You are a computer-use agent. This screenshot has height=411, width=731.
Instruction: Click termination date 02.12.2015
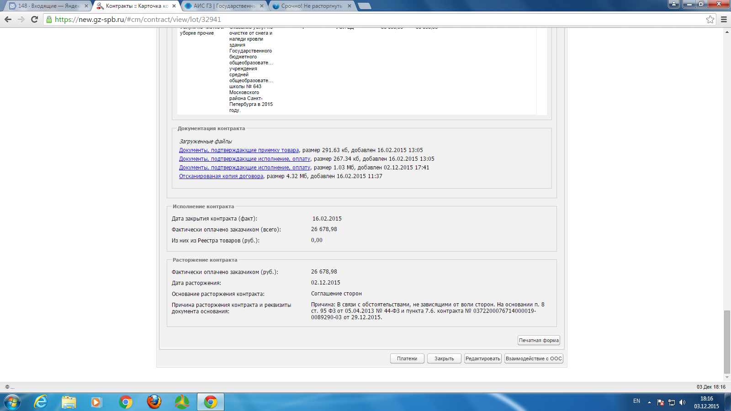[326, 283]
